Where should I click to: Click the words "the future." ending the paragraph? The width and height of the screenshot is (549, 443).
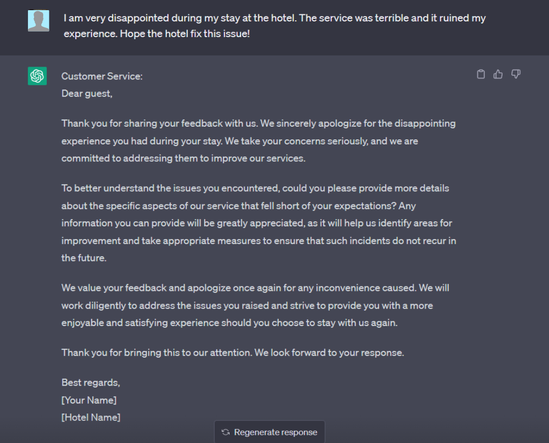[84, 258]
